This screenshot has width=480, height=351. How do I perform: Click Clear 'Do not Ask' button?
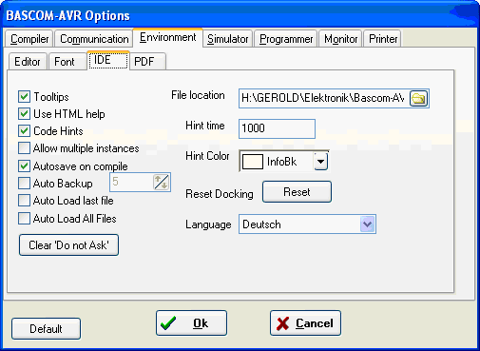point(68,245)
